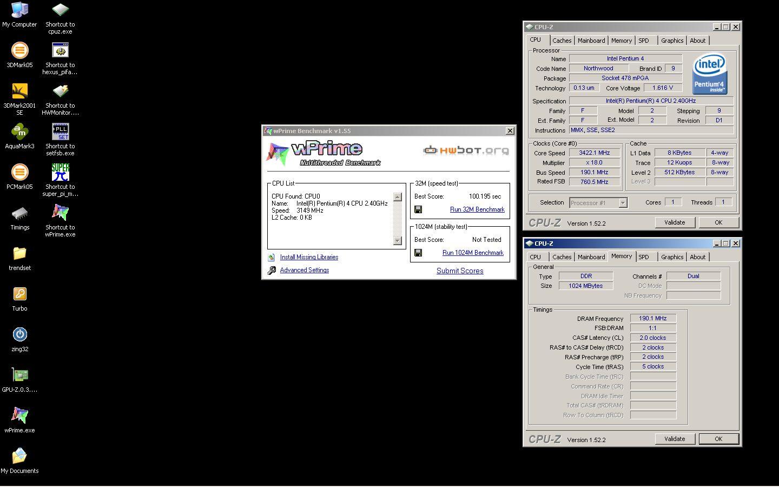Click OK in bottom CPU-Z window

click(718, 439)
